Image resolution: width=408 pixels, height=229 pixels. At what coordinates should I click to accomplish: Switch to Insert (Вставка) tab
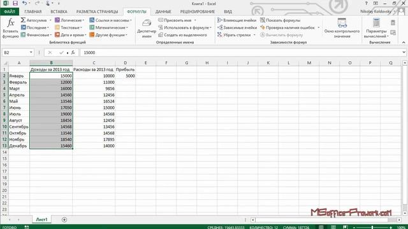59,11
